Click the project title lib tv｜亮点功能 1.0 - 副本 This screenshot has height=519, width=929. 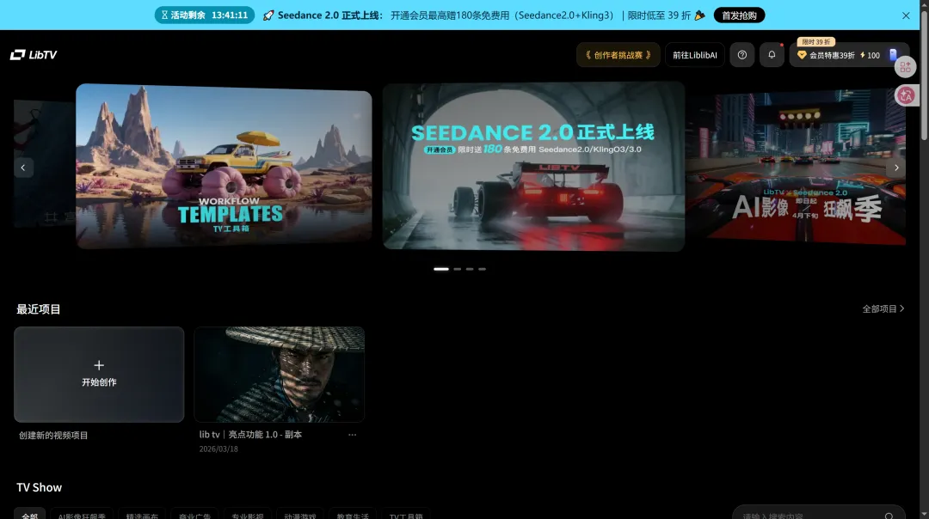[250, 435]
